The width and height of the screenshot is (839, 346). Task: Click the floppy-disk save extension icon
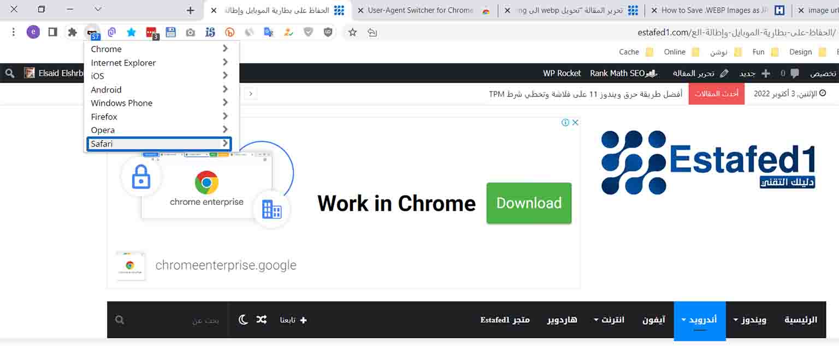[170, 32]
